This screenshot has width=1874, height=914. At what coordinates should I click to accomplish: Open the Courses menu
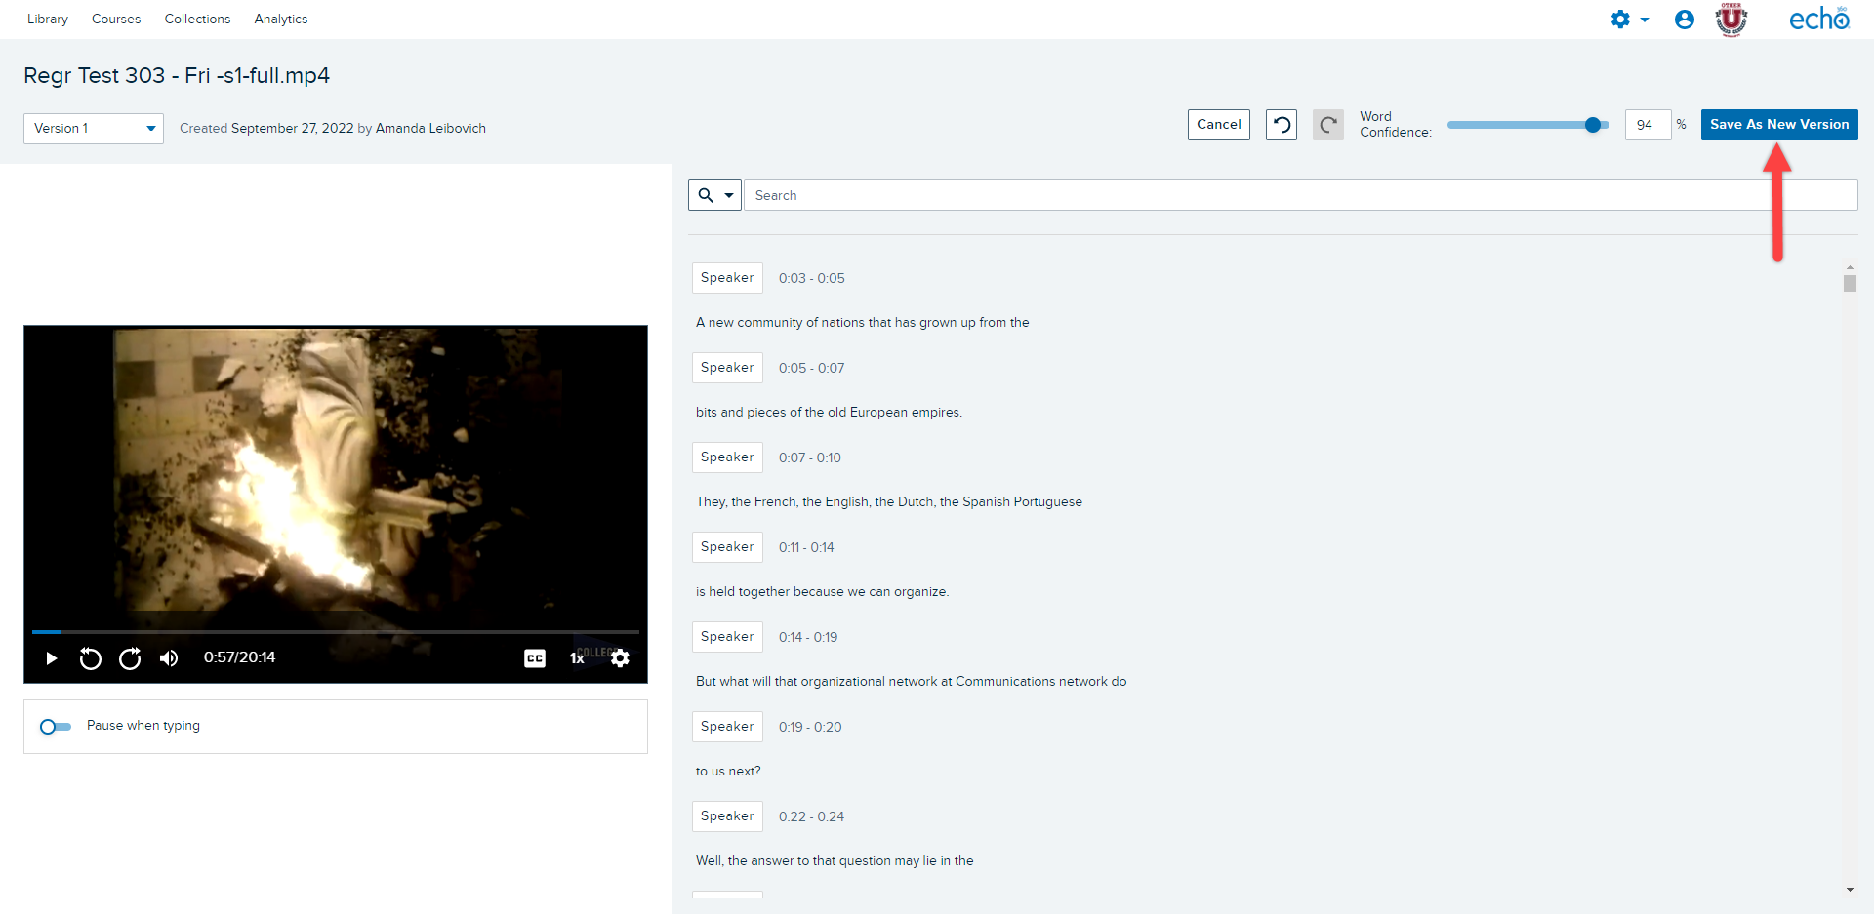116,20
